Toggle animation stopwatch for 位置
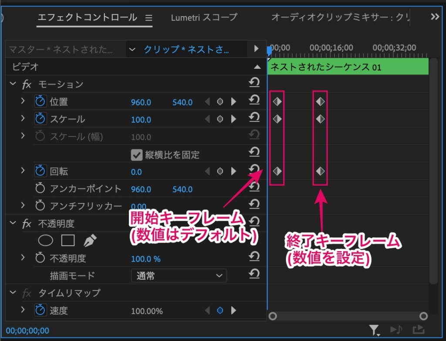 pos(40,101)
